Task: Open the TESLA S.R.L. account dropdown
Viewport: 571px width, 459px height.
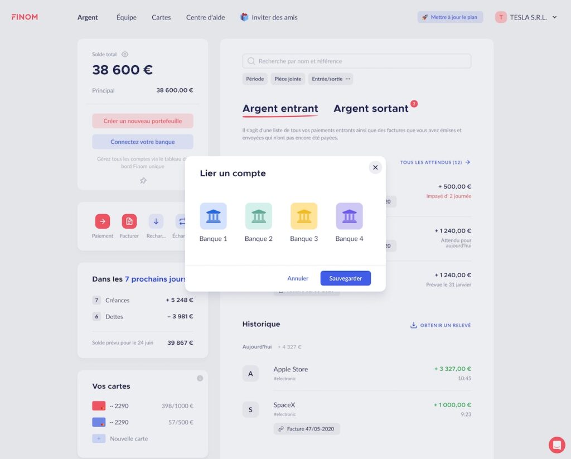Action: [x=526, y=17]
